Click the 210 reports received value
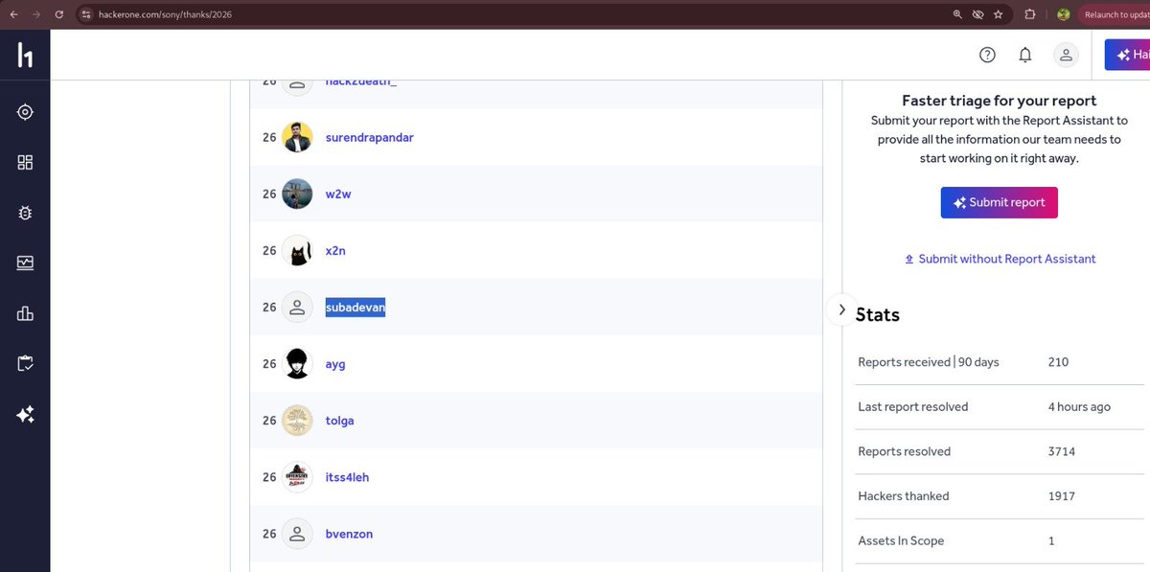 tap(1058, 362)
